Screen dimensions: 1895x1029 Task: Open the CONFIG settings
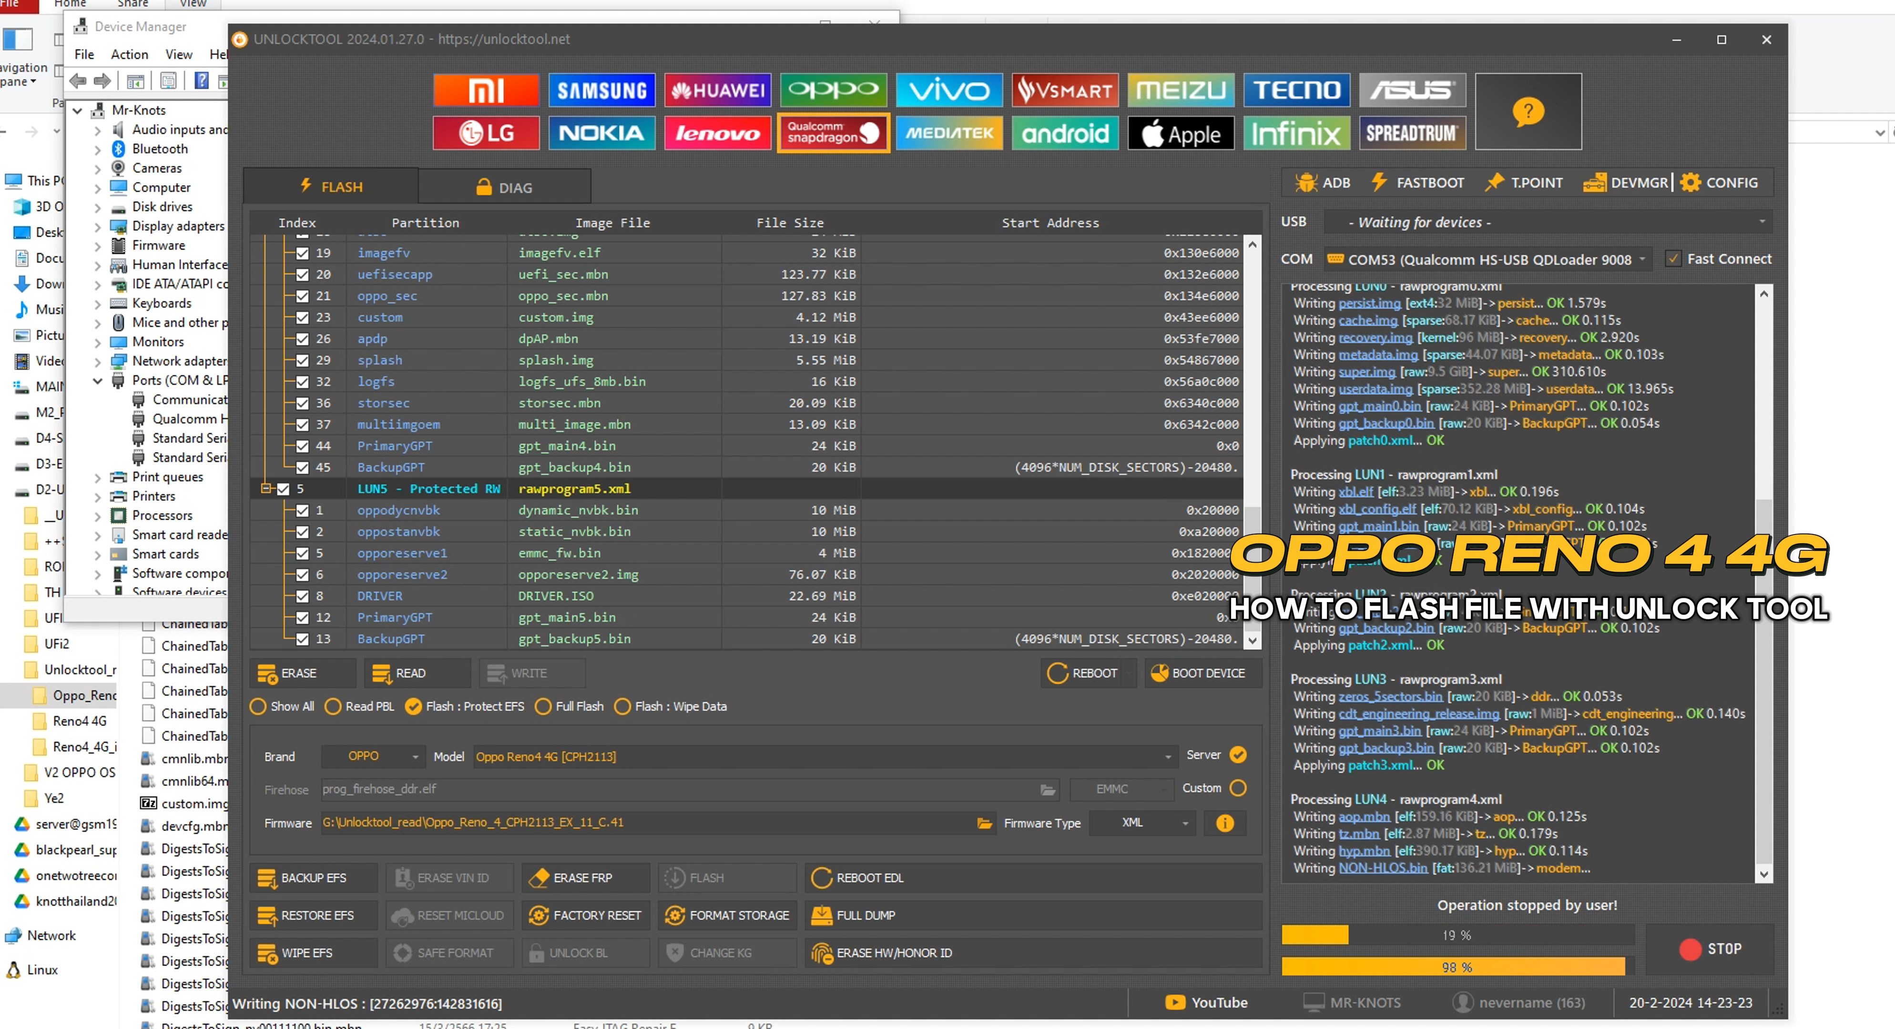pyautogui.click(x=1719, y=182)
